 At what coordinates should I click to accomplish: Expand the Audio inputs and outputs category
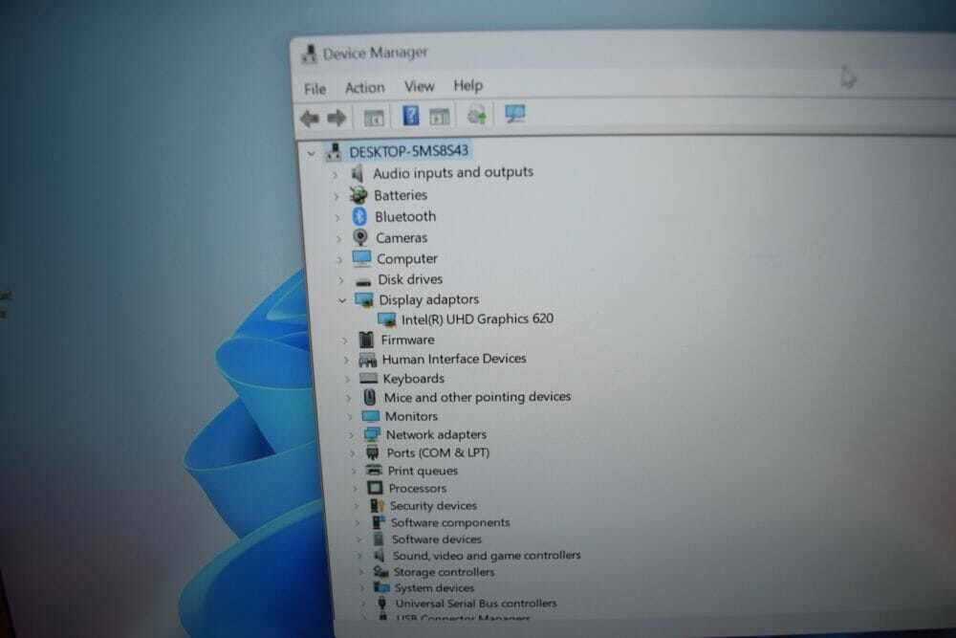click(334, 176)
